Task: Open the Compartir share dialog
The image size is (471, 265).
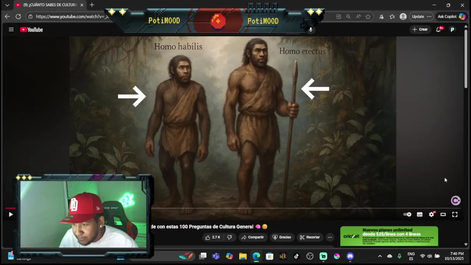Action: coord(252,237)
